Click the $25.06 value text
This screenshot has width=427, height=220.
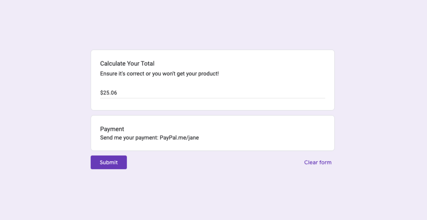click(x=108, y=93)
